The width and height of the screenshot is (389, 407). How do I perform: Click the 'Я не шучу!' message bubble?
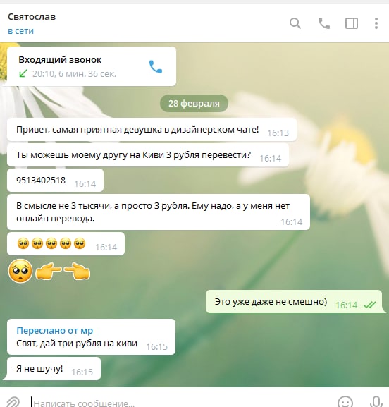tap(54, 369)
